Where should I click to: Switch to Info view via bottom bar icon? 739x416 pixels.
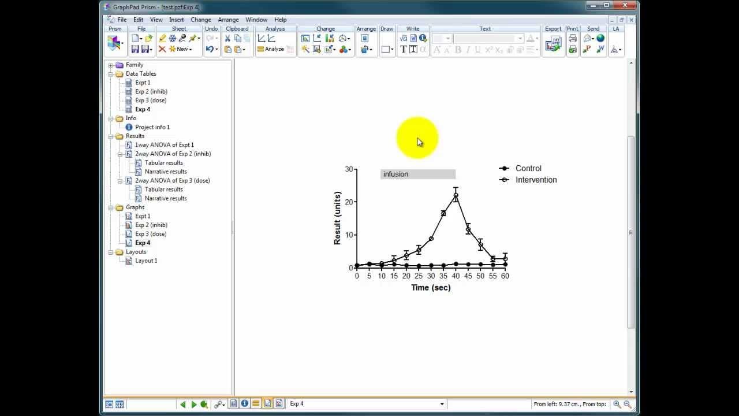(245, 404)
